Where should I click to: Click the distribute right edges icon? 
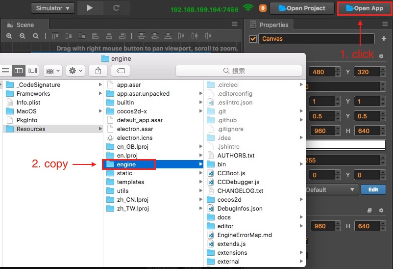tap(208, 36)
